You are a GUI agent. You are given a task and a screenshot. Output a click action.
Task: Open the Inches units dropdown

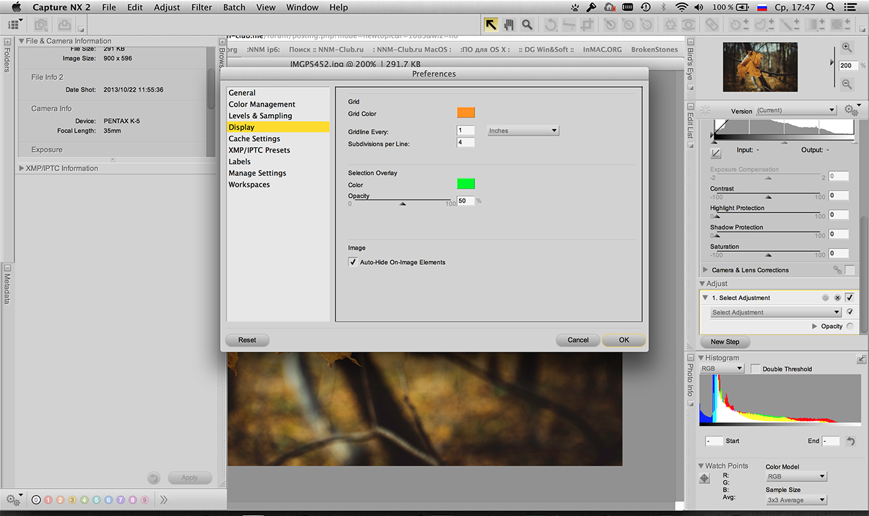(x=523, y=130)
